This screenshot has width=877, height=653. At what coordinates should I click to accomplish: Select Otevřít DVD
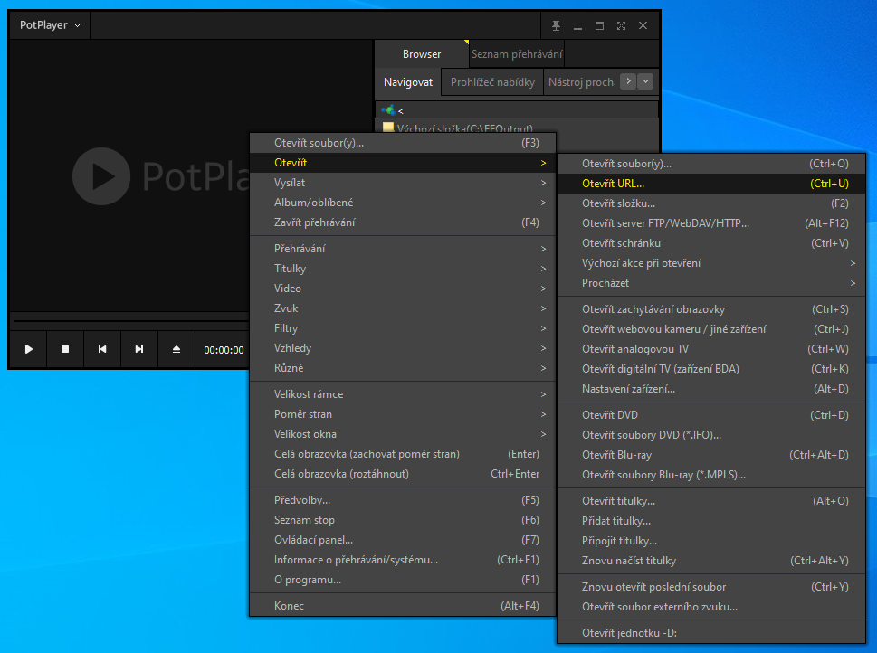711,415
